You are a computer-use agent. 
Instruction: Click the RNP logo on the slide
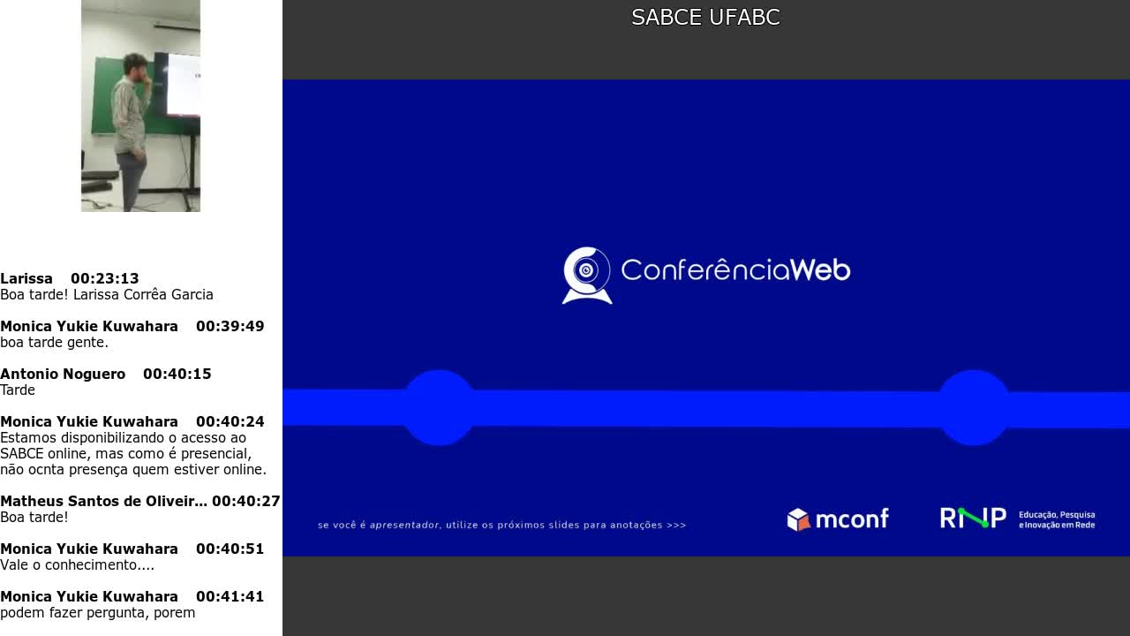coord(973,518)
